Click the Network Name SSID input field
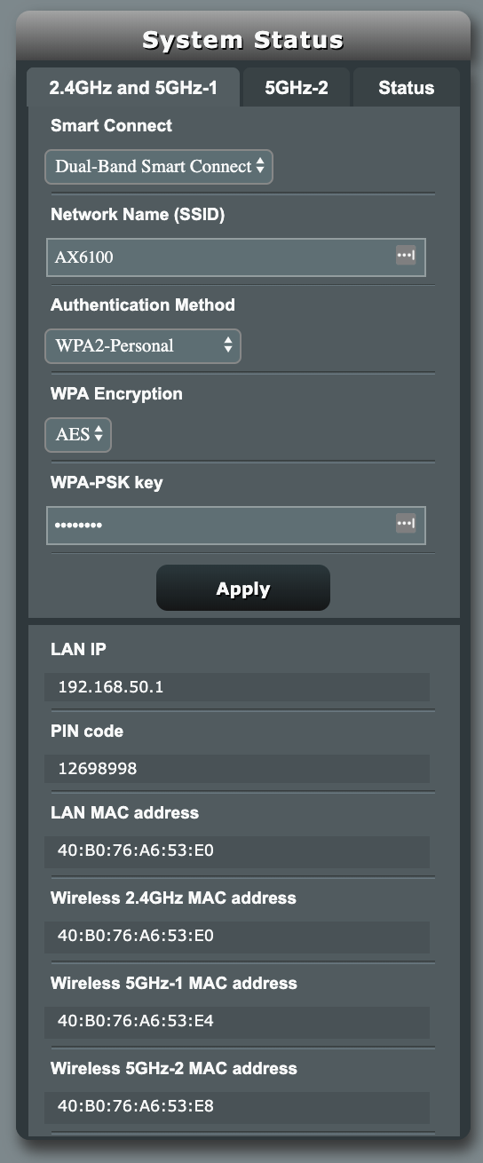Image resolution: width=483 pixels, height=1163 pixels. click(x=236, y=257)
